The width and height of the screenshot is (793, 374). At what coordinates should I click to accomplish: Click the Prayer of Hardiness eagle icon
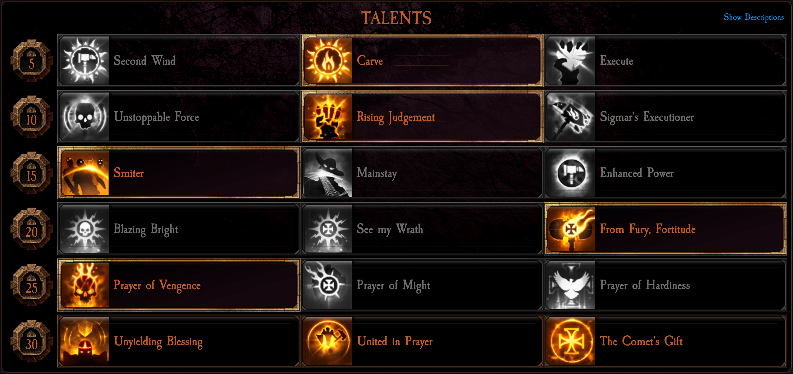571,285
